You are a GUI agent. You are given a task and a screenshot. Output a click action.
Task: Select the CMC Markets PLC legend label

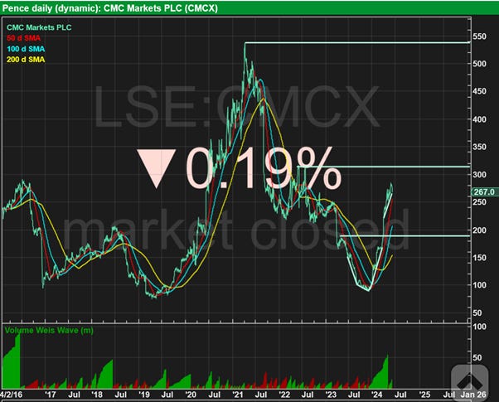pyautogui.click(x=39, y=27)
